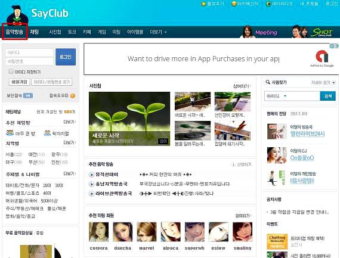The width and height of the screenshot is (340, 258).
Task: Click the Chatting membership event icon
Action: point(277,241)
